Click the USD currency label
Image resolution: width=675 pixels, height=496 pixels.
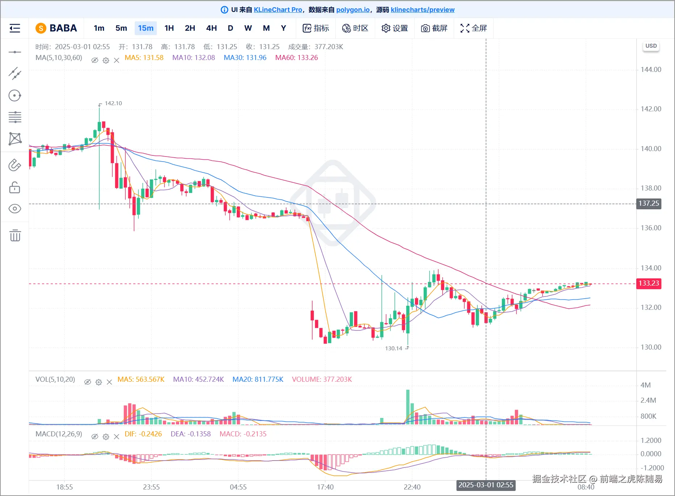(x=651, y=46)
